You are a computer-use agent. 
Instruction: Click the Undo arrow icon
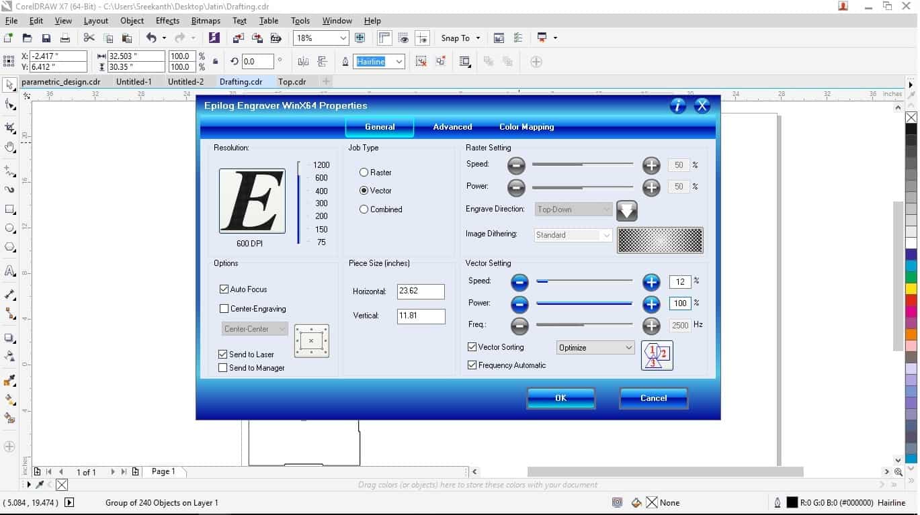151,38
